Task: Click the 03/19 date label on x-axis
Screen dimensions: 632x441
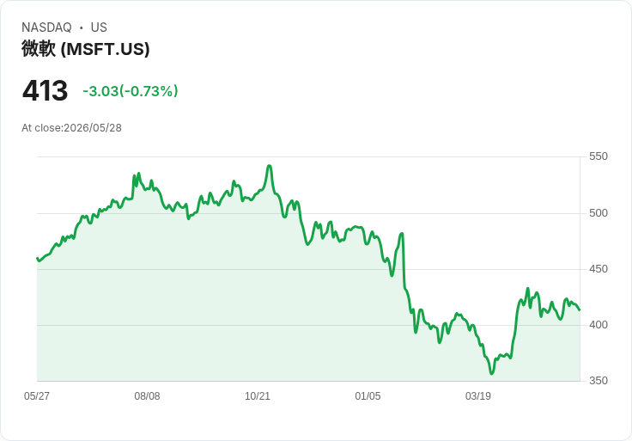Action: coord(478,396)
